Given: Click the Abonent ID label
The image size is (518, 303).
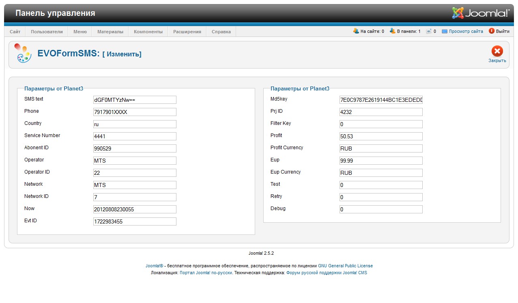Looking at the screenshot, I should 37,148.
